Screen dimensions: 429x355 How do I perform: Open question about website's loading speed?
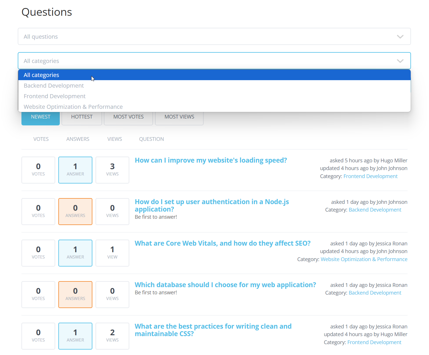(x=211, y=160)
